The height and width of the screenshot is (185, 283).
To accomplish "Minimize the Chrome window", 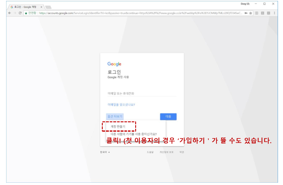I will click(256, 4).
